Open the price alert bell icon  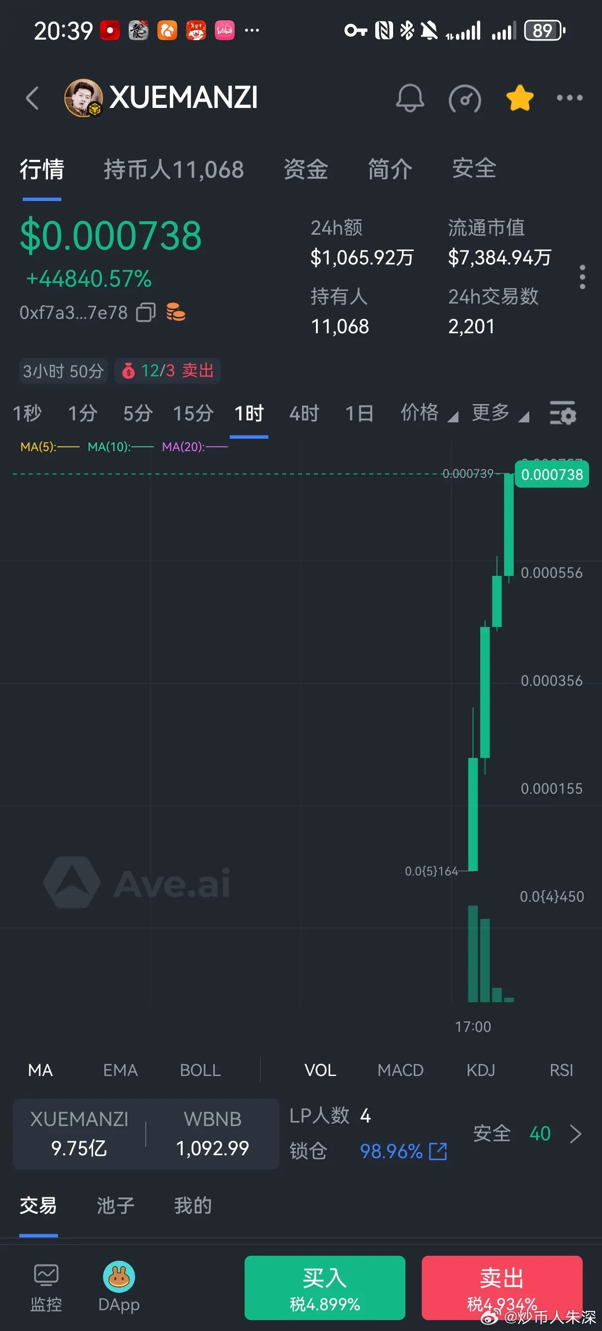tap(410, 98)
